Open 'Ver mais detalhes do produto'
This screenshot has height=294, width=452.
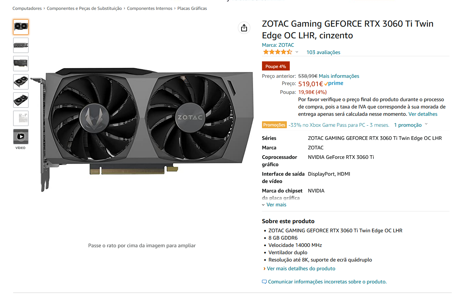click(x=301, y=268)
